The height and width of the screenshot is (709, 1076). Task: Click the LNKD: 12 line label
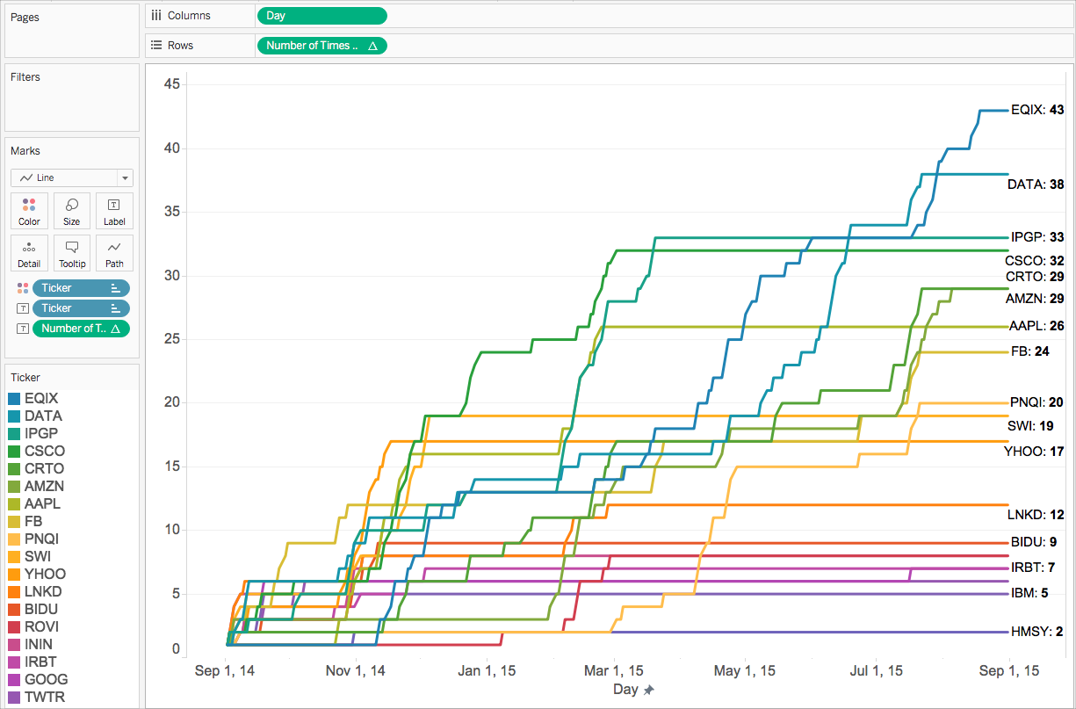click(x=1036, y=515)
